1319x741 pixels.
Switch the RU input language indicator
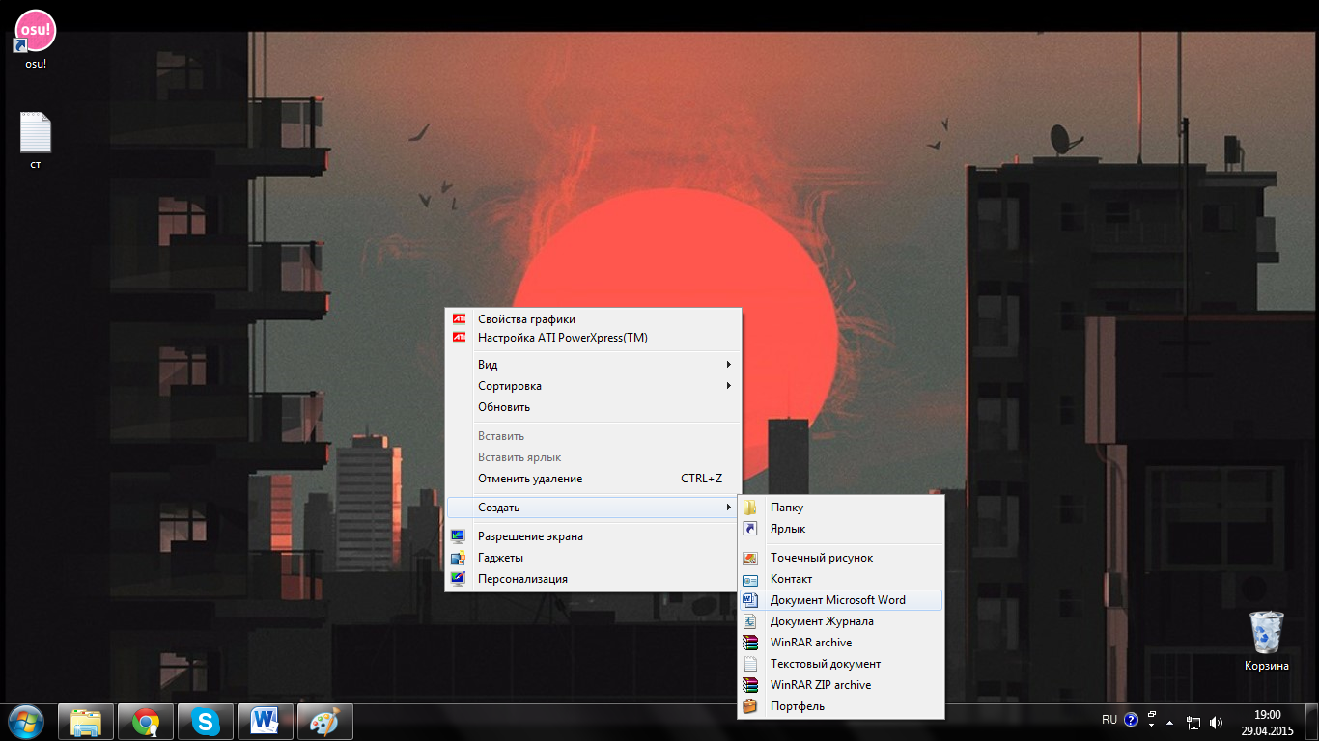(1109, 720)
